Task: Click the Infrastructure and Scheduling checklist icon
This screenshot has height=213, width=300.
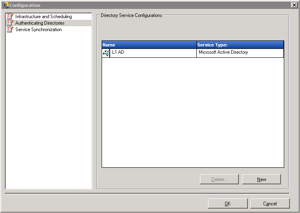Action: point(10,17)
